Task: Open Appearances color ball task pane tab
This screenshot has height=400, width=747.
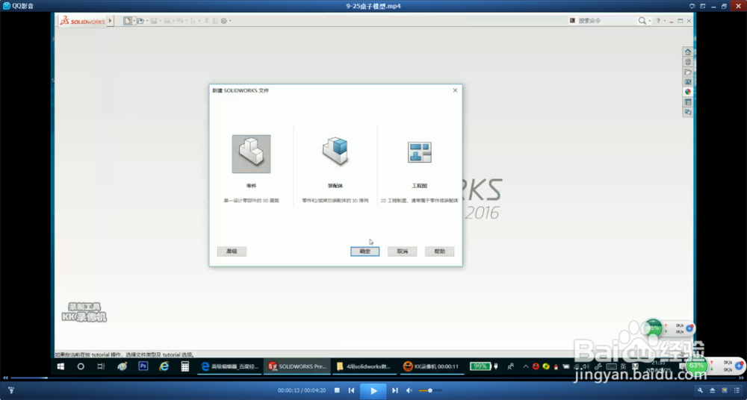Action: (x=687, y=92)
